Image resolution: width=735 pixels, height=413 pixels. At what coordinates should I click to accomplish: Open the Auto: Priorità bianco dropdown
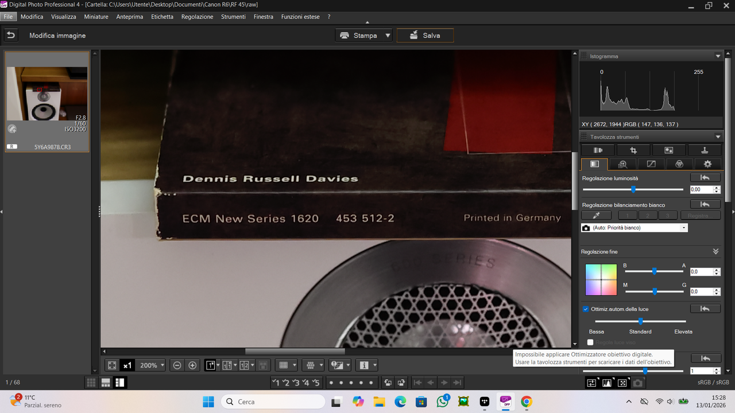click(x=683, y=227)
